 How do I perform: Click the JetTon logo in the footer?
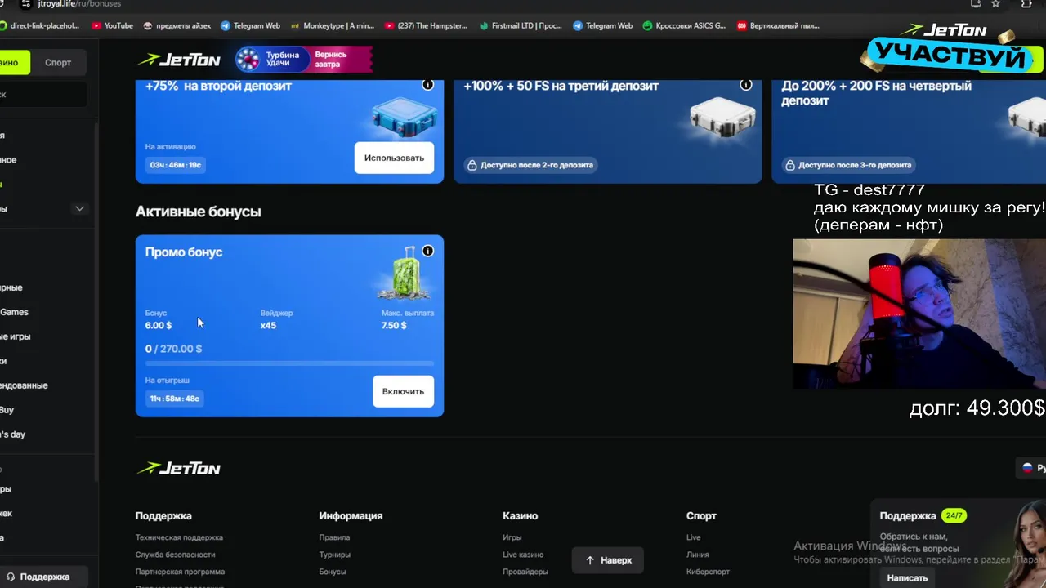coord(178,468)
